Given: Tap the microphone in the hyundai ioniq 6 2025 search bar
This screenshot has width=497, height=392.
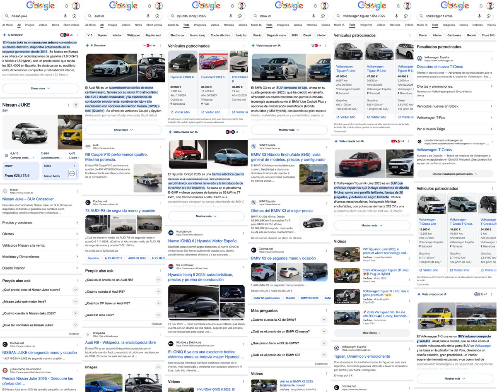Looking at the screenshot, I should [231, 16].
